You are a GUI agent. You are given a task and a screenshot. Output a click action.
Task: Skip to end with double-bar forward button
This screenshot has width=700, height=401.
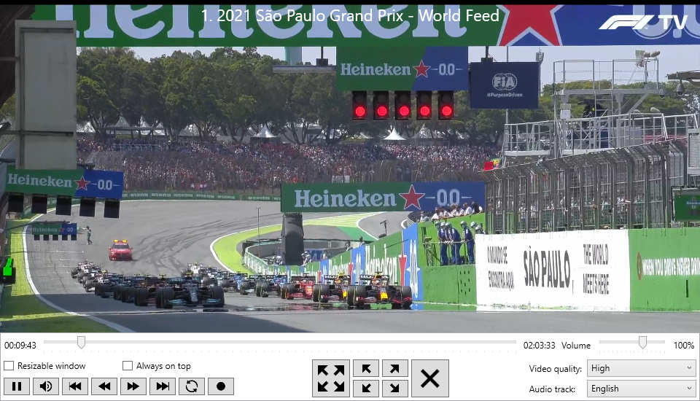[163, 386]
